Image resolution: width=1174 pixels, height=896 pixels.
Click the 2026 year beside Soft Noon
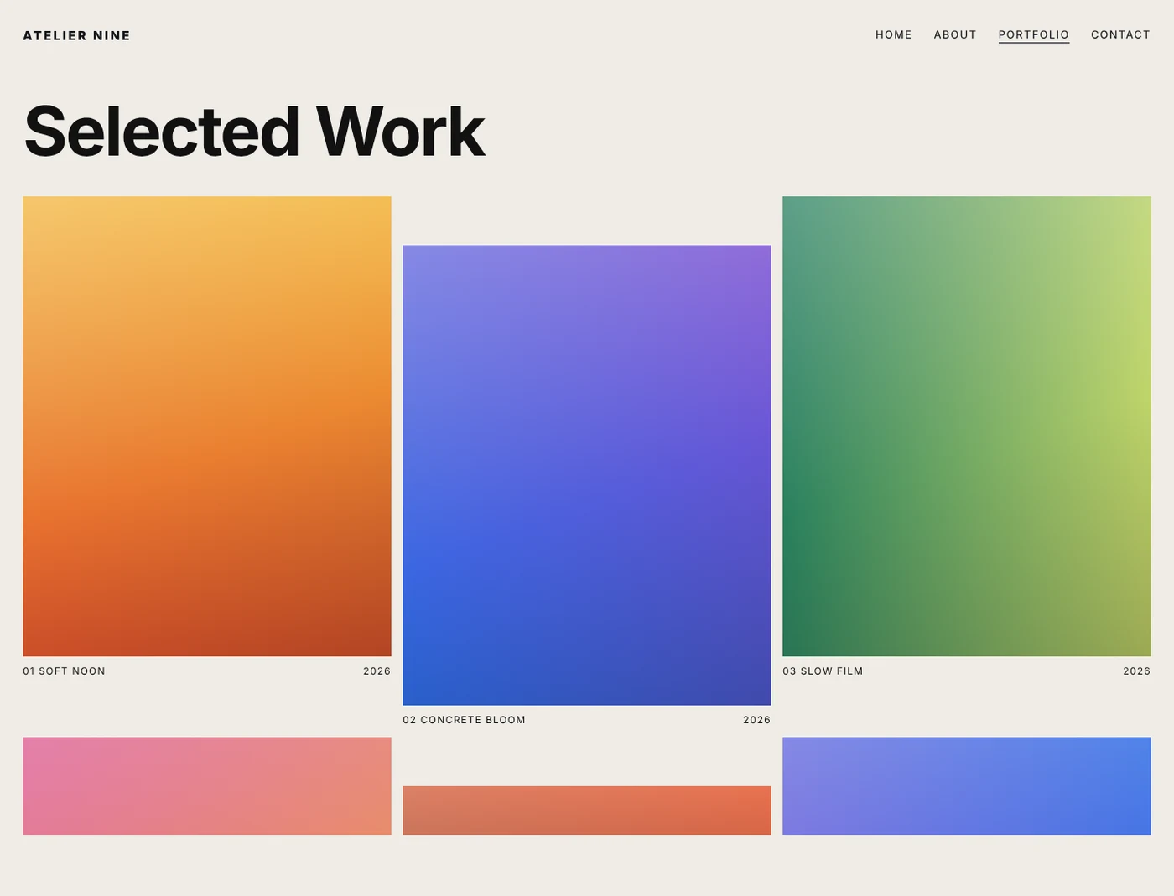tap(377, 671)
